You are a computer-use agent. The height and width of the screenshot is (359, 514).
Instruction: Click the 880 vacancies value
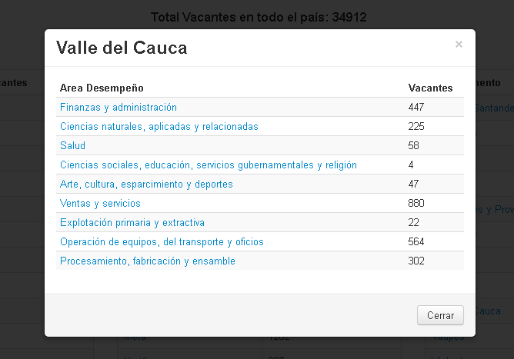pyautogui.click(x=416, y=204)
